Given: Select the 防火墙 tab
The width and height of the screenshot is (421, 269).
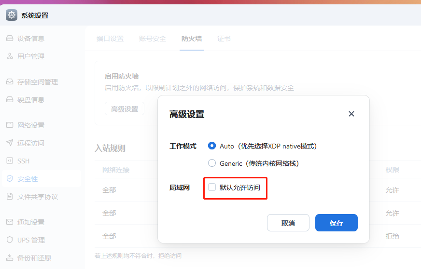Looking at the screenshot, I should (192, 39).
